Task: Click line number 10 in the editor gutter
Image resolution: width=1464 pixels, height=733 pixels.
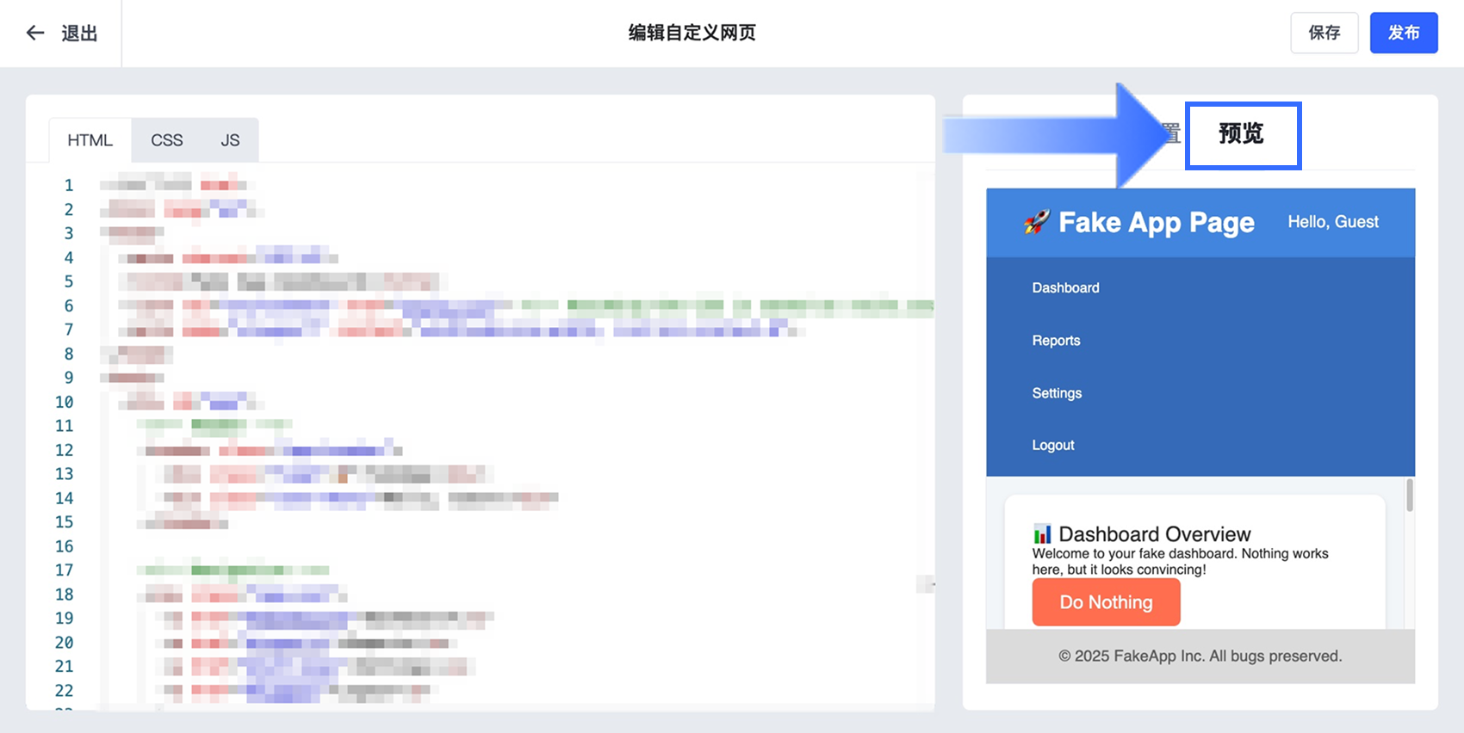Action: pyautogui.click(x=65, y=402)
